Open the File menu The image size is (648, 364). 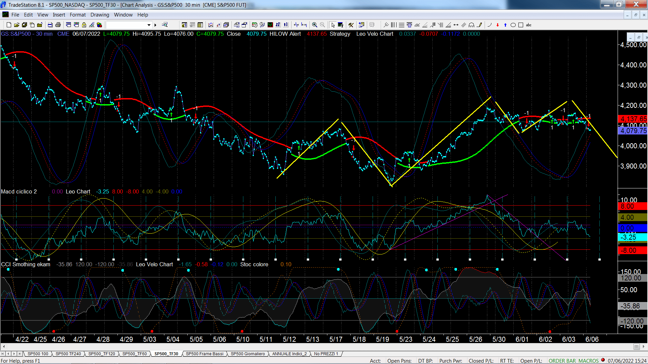click(x=15, y=15)
